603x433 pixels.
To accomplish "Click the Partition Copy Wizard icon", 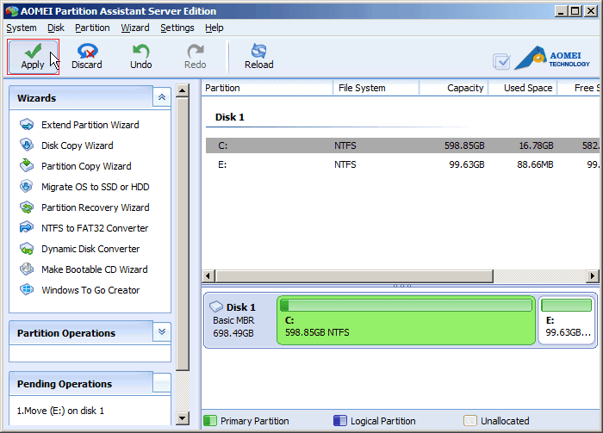I will coord(27,165).
